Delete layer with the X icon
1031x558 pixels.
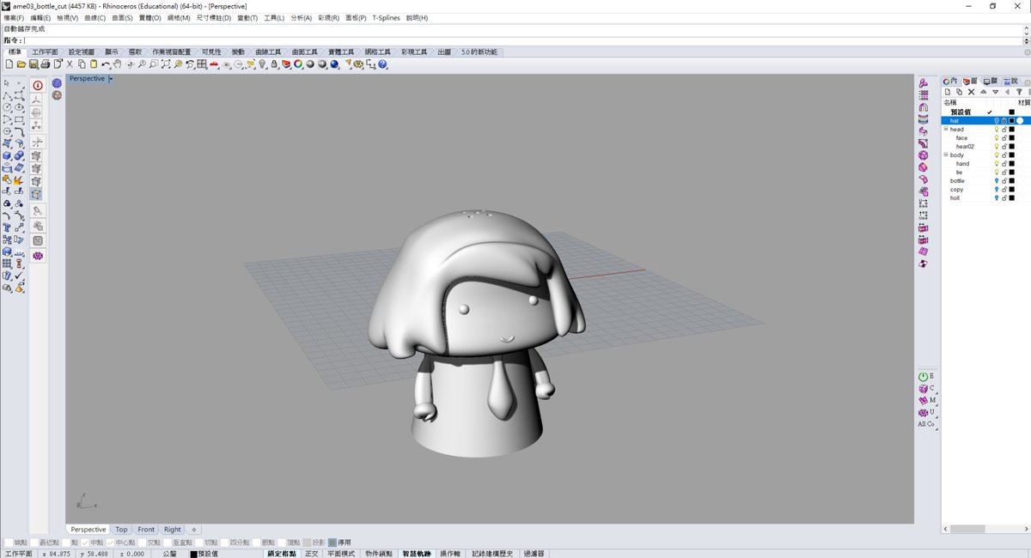pos(971,92)
